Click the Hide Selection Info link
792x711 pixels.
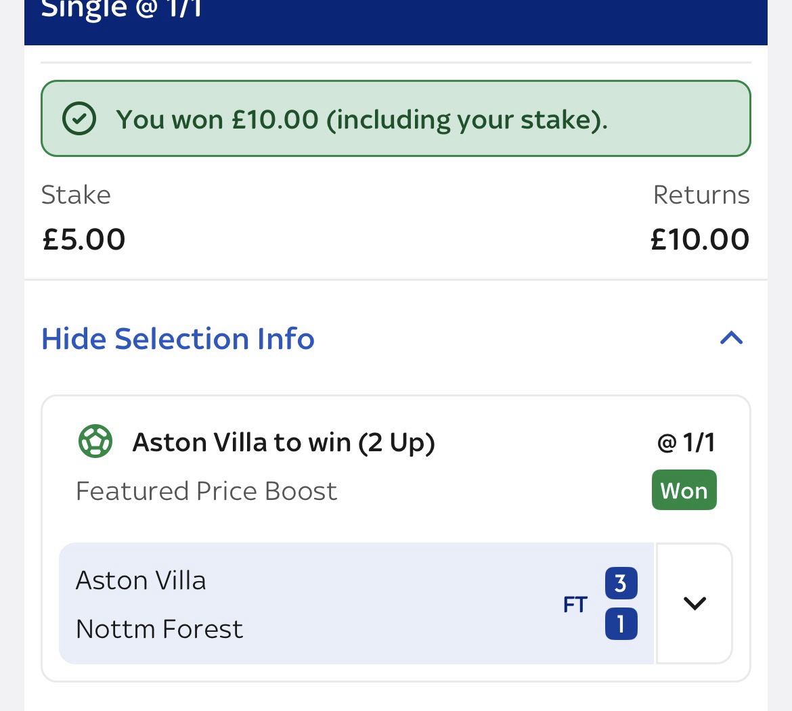click(x=178, y=338)
